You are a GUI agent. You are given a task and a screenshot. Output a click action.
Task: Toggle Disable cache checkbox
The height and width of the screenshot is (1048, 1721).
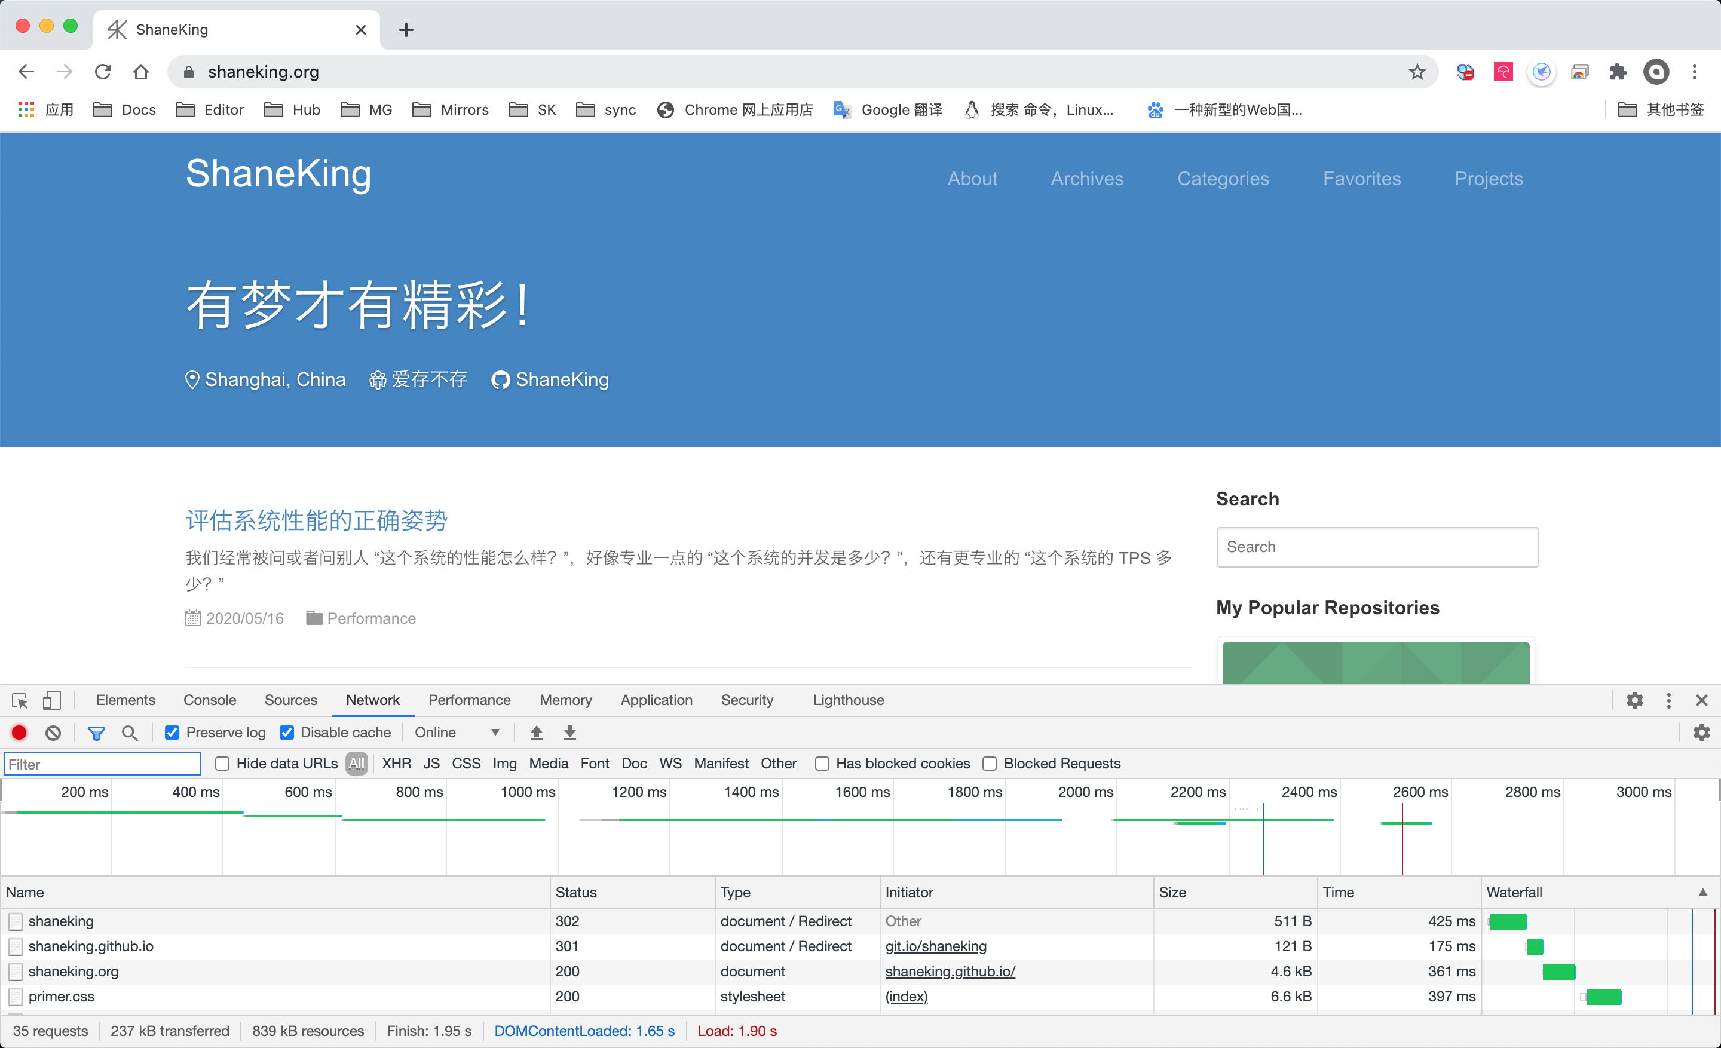point(286,733)
